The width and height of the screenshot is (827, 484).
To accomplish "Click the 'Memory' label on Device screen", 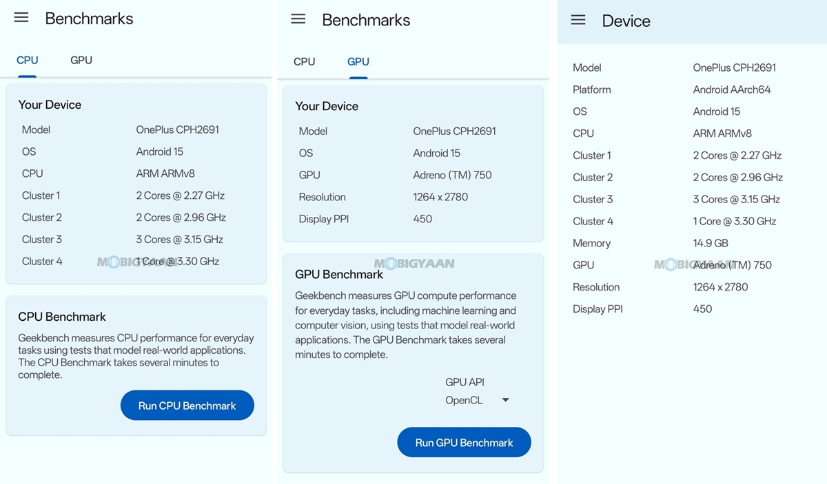I will tap(592, 243).
